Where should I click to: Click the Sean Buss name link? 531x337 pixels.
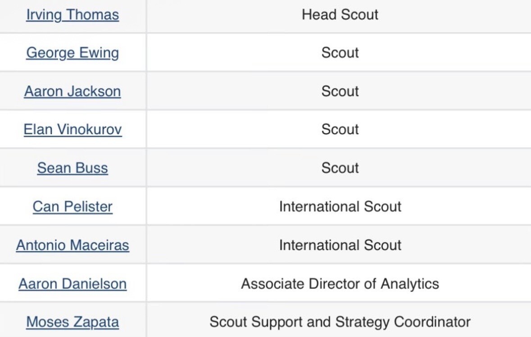[73, 168]
